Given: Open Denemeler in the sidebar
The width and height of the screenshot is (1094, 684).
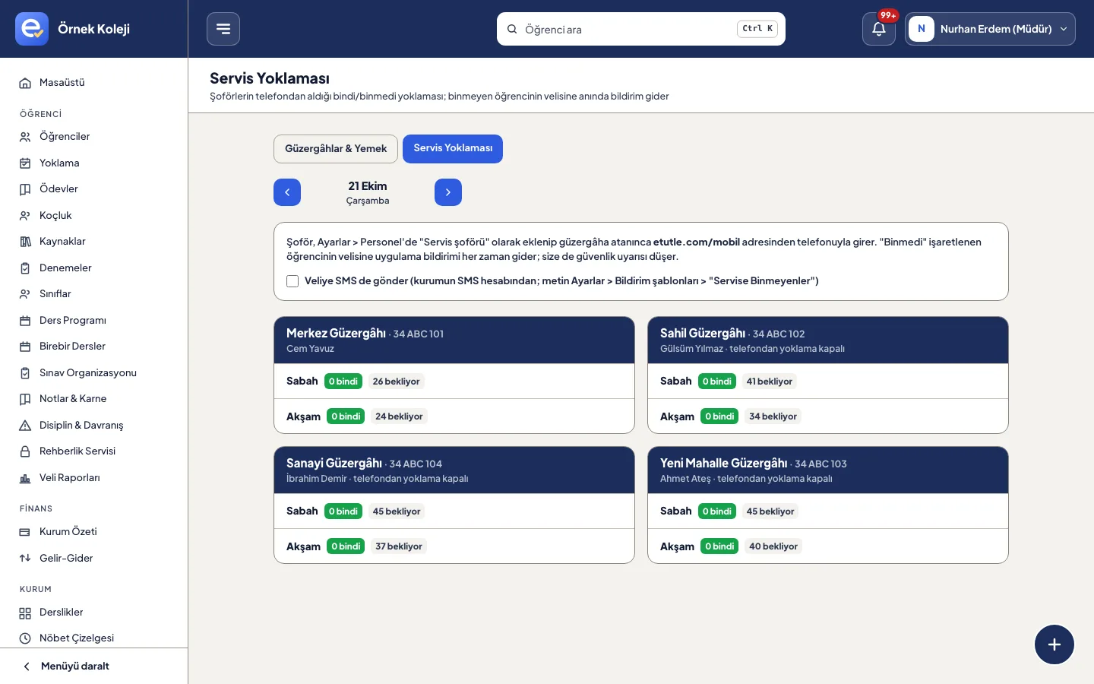Looking at the screenshot, I should pos(94,268).
